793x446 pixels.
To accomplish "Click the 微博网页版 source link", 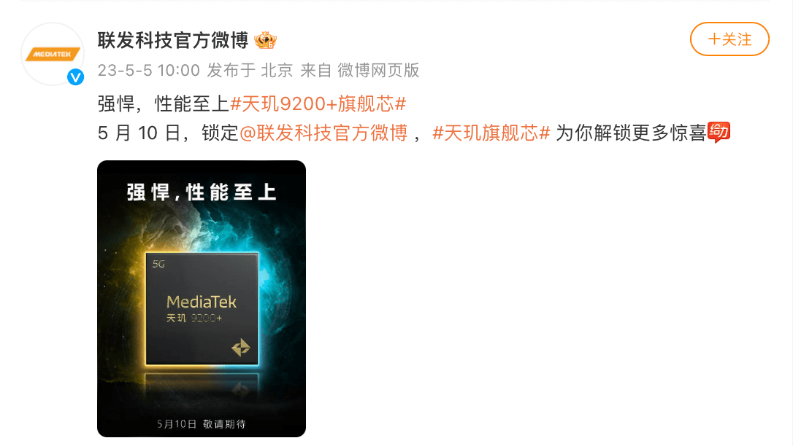I will 378,70.
